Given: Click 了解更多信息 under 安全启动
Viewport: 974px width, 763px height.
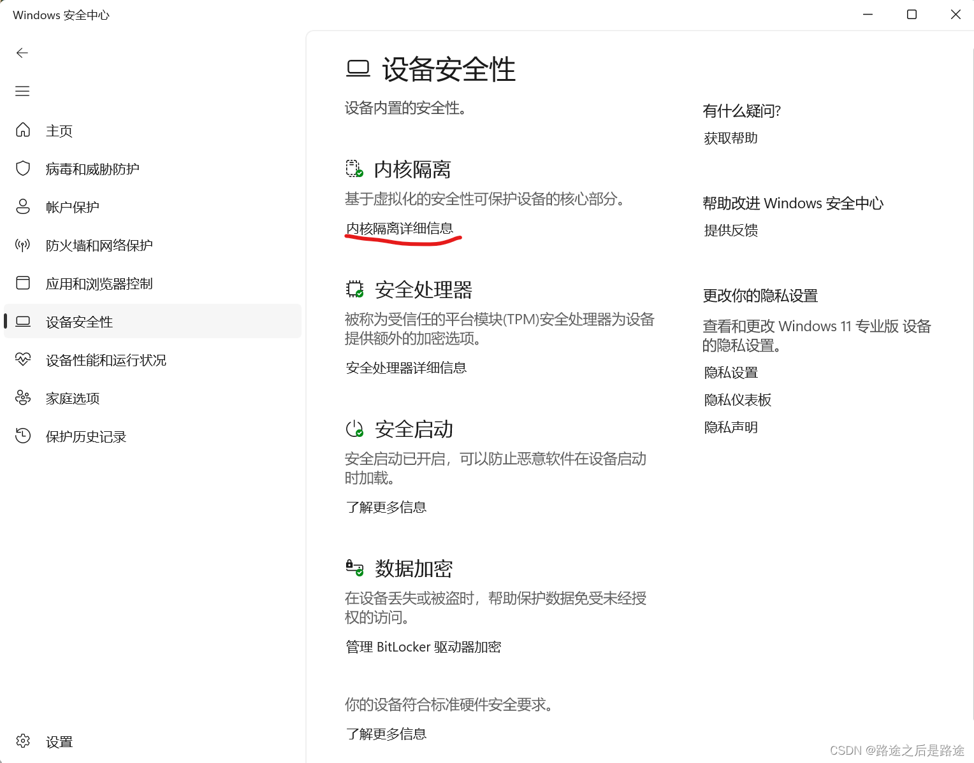Looking at the screenshot, I should [x=386, y=507].
